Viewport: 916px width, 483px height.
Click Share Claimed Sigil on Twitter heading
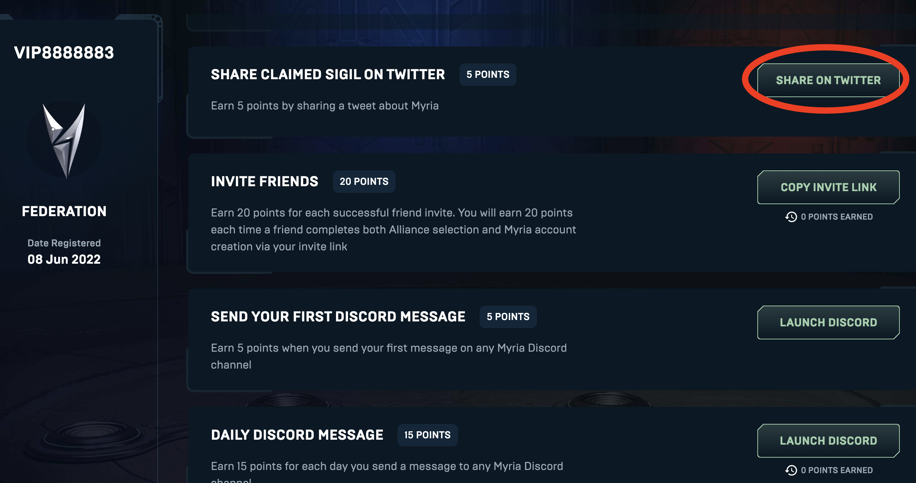[328, 75]
